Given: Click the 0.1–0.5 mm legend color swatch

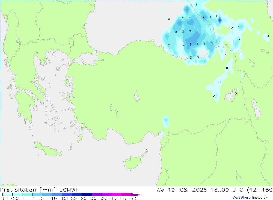Looking at the screenshot, I should pos(7,195).
